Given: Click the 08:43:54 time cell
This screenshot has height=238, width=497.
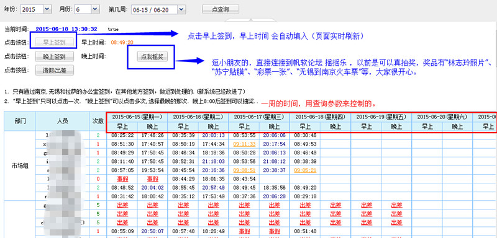Looking at the screenshot, I should tap(244, 179).
